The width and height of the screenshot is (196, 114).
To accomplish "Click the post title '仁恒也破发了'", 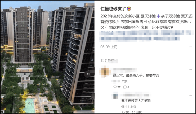I will pos(113,9).
